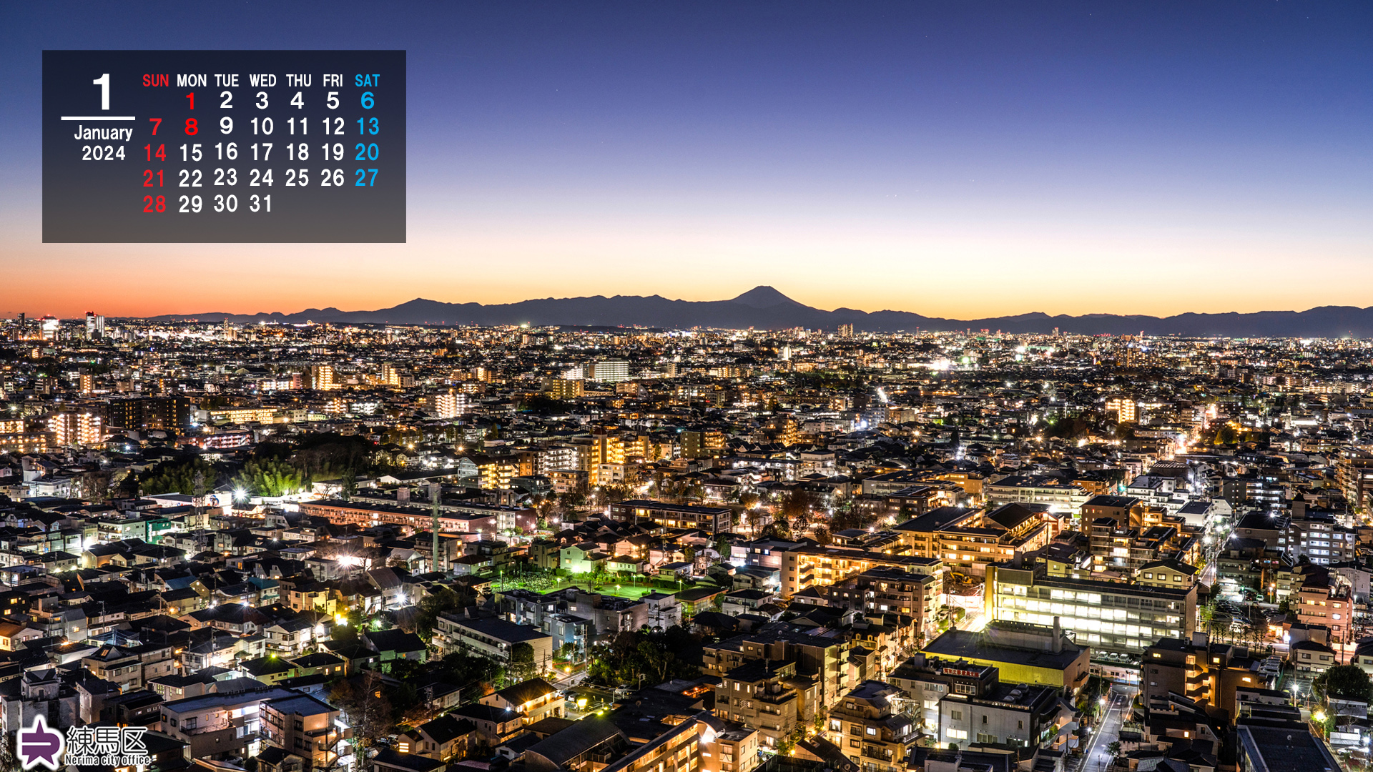This screenshot has width=1373, height=772.
Task: Click the 練馬区 logo text
Action: click(107, 741)
